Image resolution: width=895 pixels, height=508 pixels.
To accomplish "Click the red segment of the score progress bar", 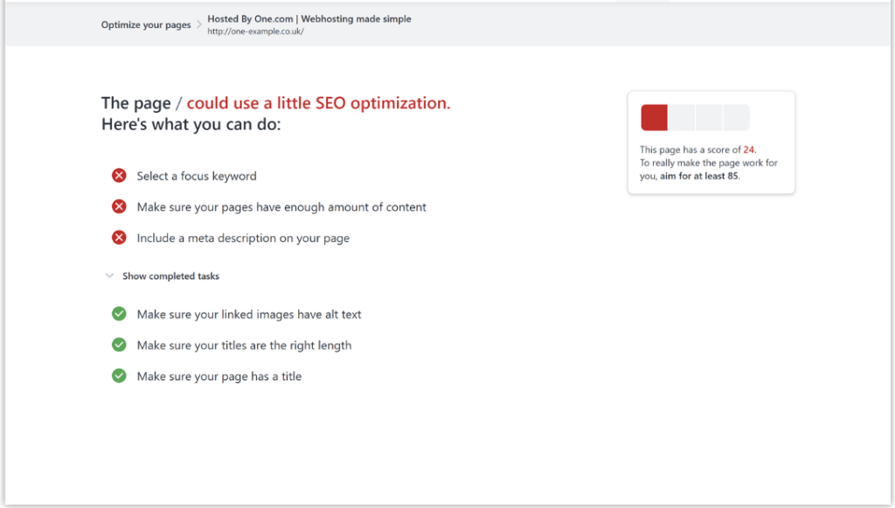I will point(654,116).
